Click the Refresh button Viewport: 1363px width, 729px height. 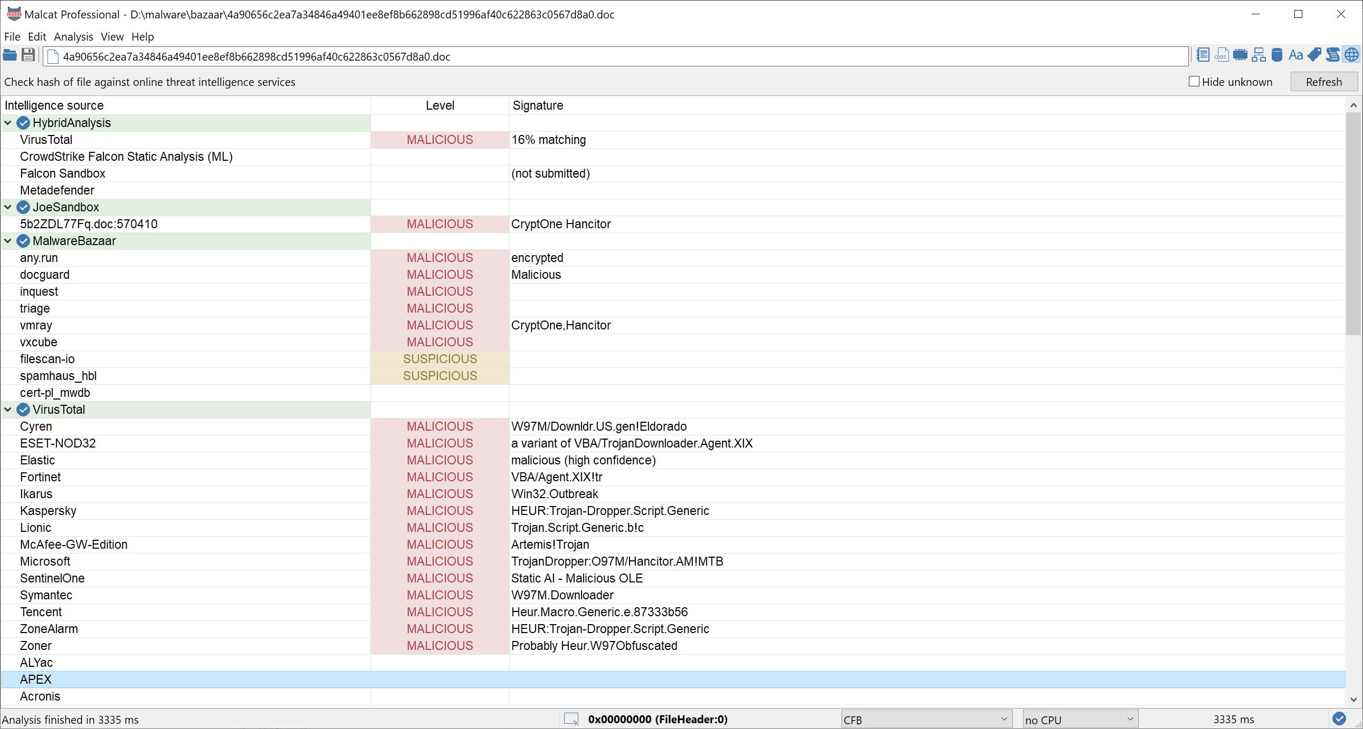pyautogui.click(x=1323, y=82)
